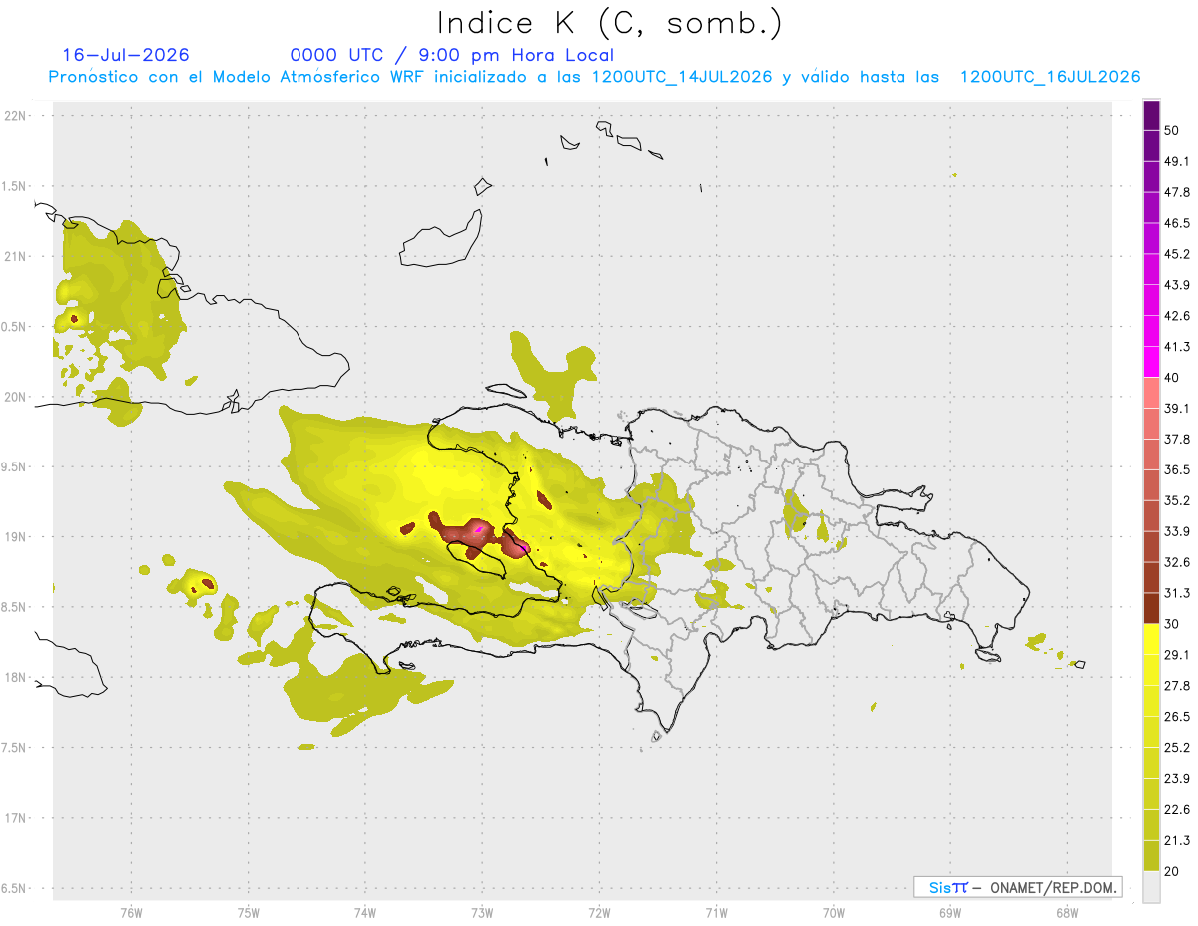Click the colorbar value "49.1"
Viewport: 1198px width, 926px height.
[x=1177, y=161]
